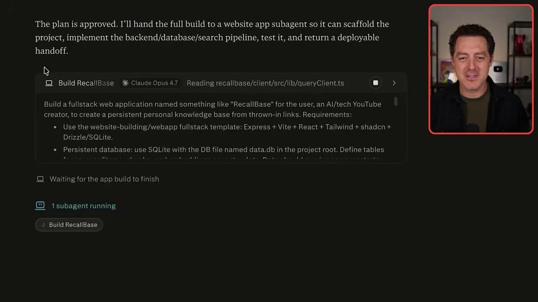Open the 1 subagent running link

[x=84, y=206]
